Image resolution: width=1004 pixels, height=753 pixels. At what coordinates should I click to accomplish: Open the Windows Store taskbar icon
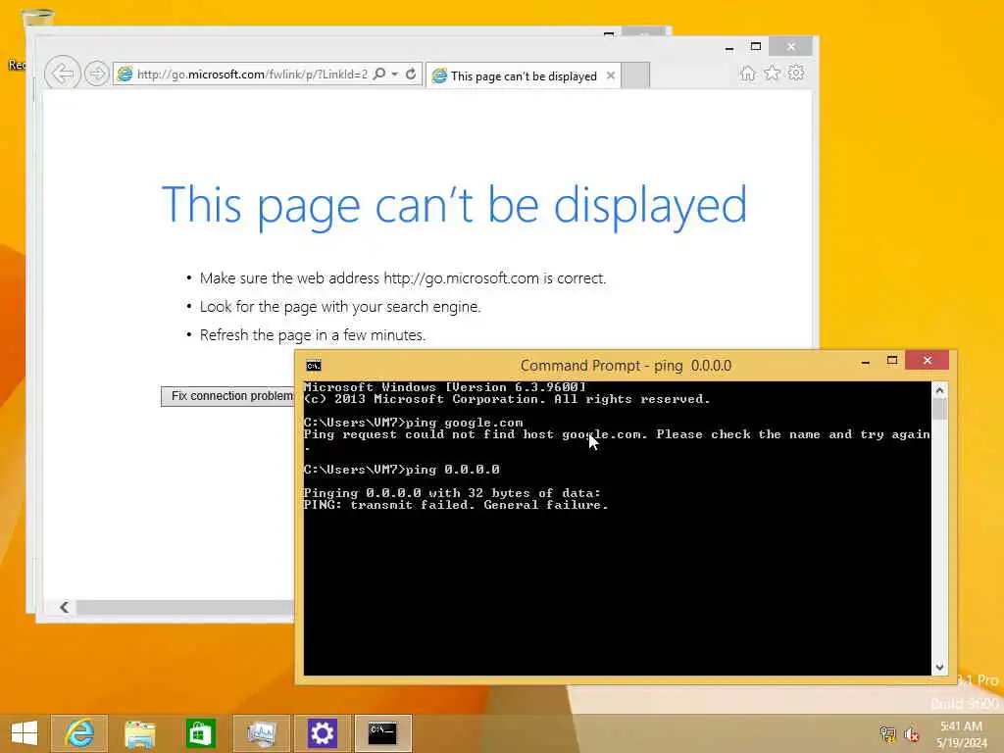pyautogui.click(x=200, y=733)
